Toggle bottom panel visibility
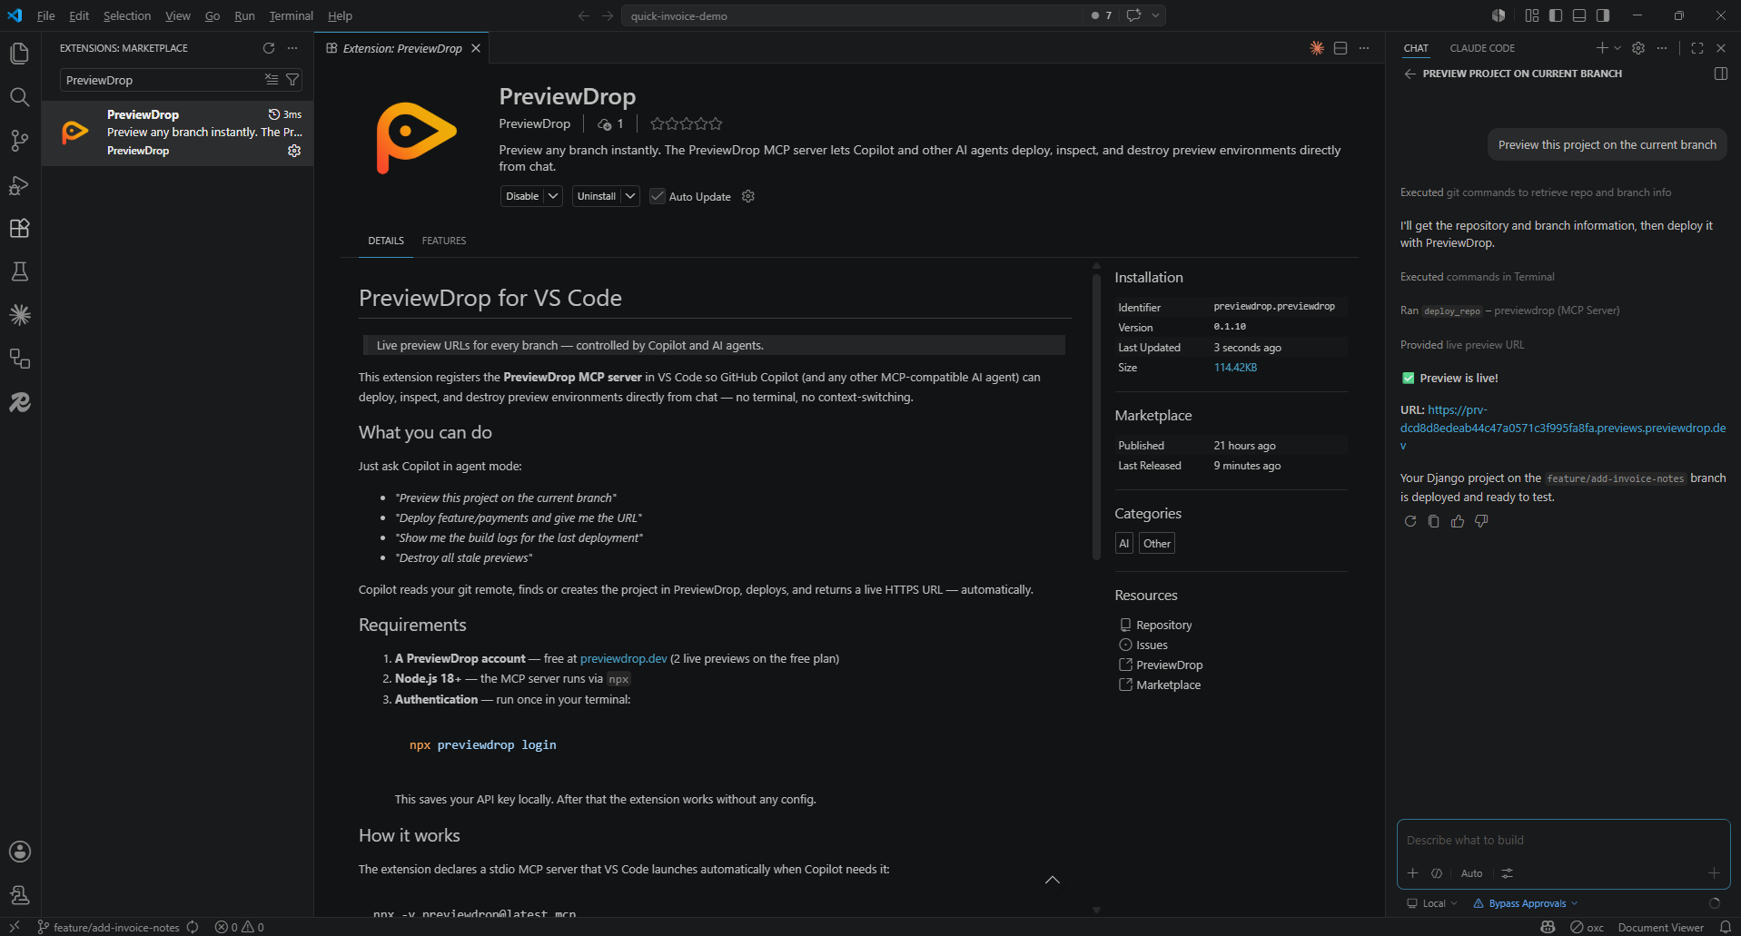Viewport: 1741px width, 936px height. (x=1579, y=15)
